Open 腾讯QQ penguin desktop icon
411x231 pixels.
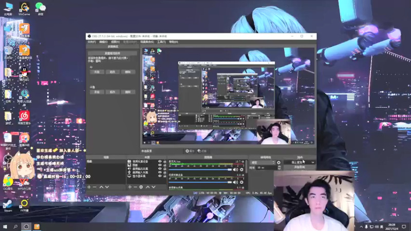click(24, 74)
